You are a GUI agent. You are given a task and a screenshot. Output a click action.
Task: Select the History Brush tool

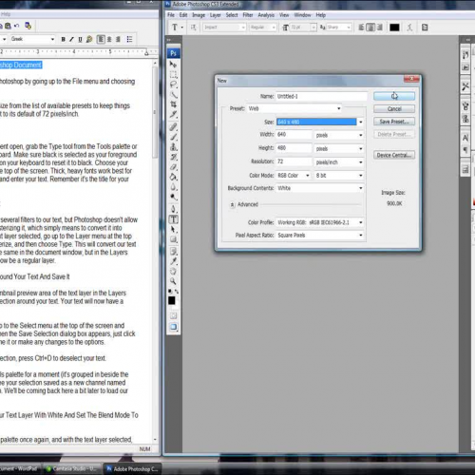point(173,157)
